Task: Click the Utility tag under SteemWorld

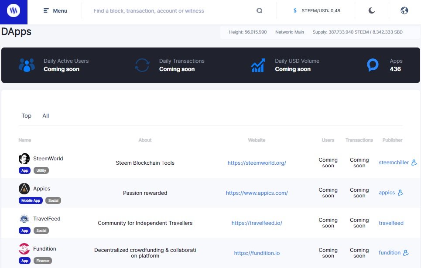Action: tap(41, 170)
